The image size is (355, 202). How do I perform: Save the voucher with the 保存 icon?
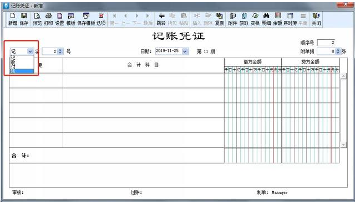(x=24, y=19)
